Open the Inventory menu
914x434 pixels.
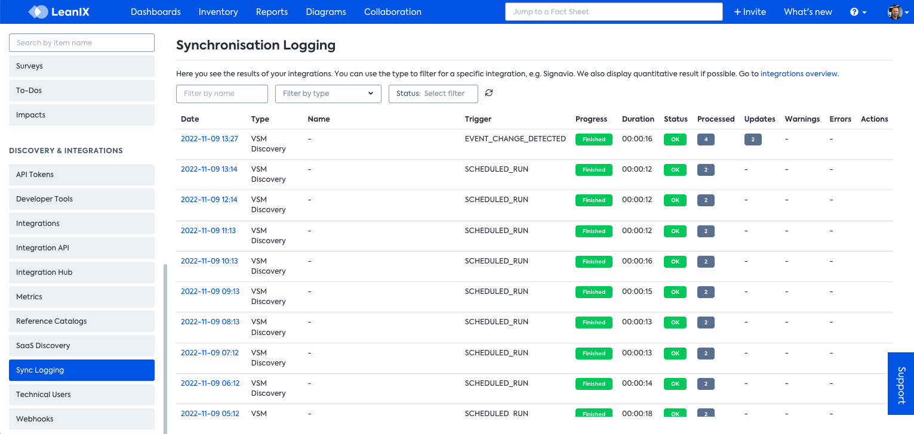tap(219, 12)
